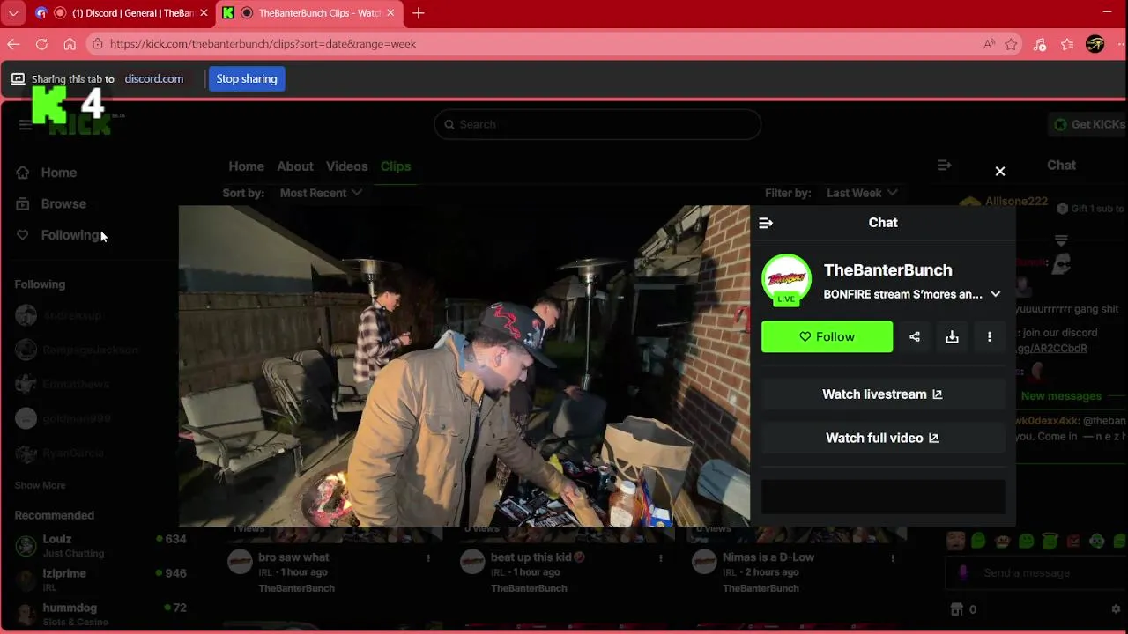The height and width of the screenshot is (634, 1128).
Task: Click TheBanterBunch channel avatar
Action: 786,279
